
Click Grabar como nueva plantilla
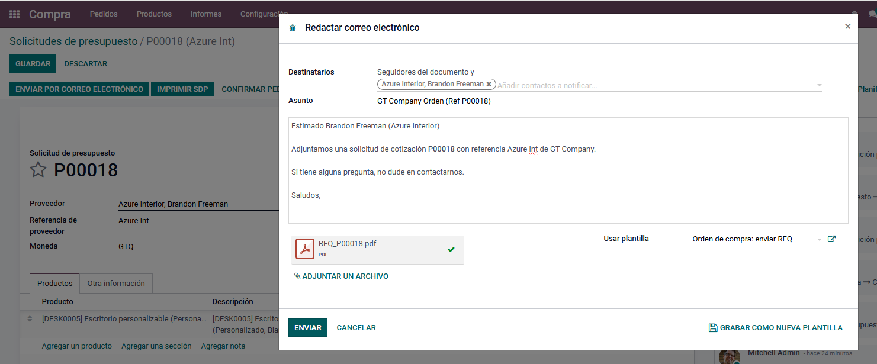775,328
